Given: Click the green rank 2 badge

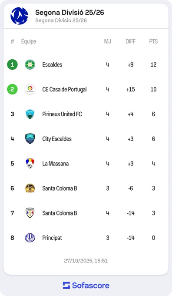Looking at the screenshot, I should point(13,89).
